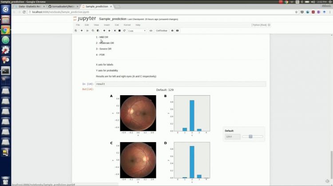Image resolution: width=333 pixels, height=186 pixels.
Task: Open the Trash in the launcher
Action: [5, 181]
